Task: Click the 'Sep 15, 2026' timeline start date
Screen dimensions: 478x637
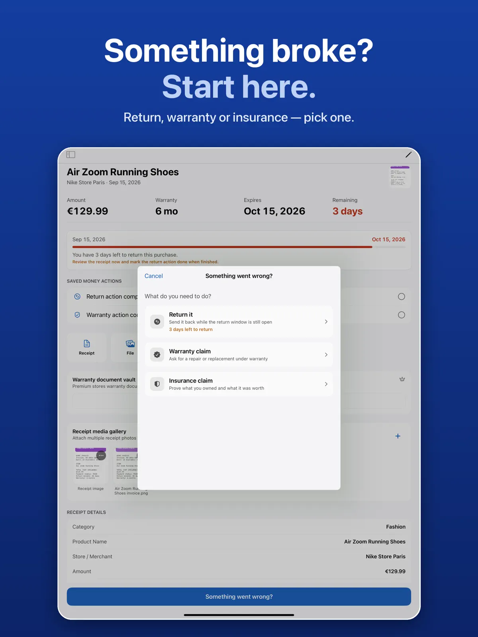Action: tap(89, 239)
